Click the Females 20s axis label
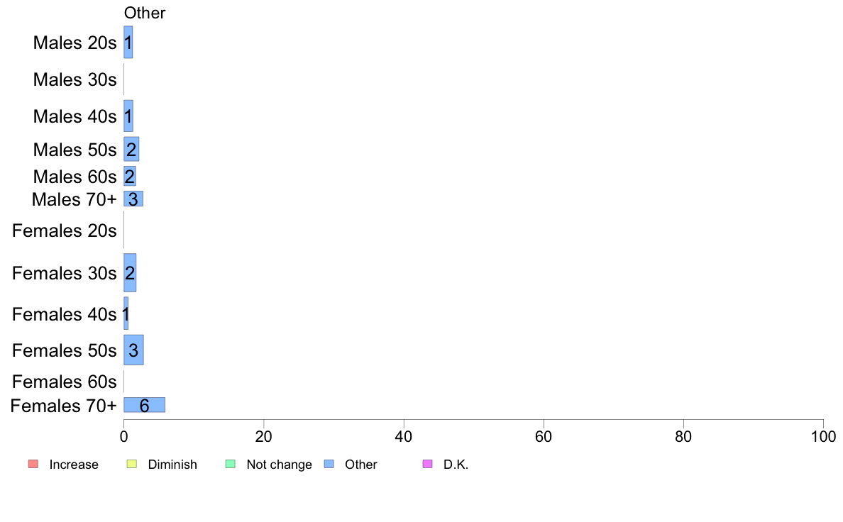This screenshot has width=843, height=522. click(65, 231)
